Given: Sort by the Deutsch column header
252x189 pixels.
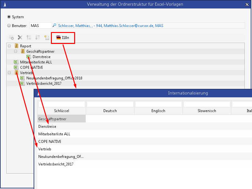Looking at the screenshot, I should click(x=110, y=111).
